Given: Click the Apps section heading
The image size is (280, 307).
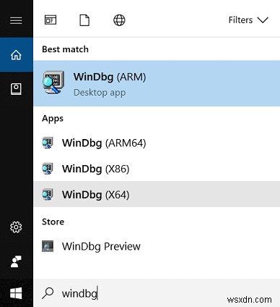Looking at the screenshot, I should pos(53,119).
